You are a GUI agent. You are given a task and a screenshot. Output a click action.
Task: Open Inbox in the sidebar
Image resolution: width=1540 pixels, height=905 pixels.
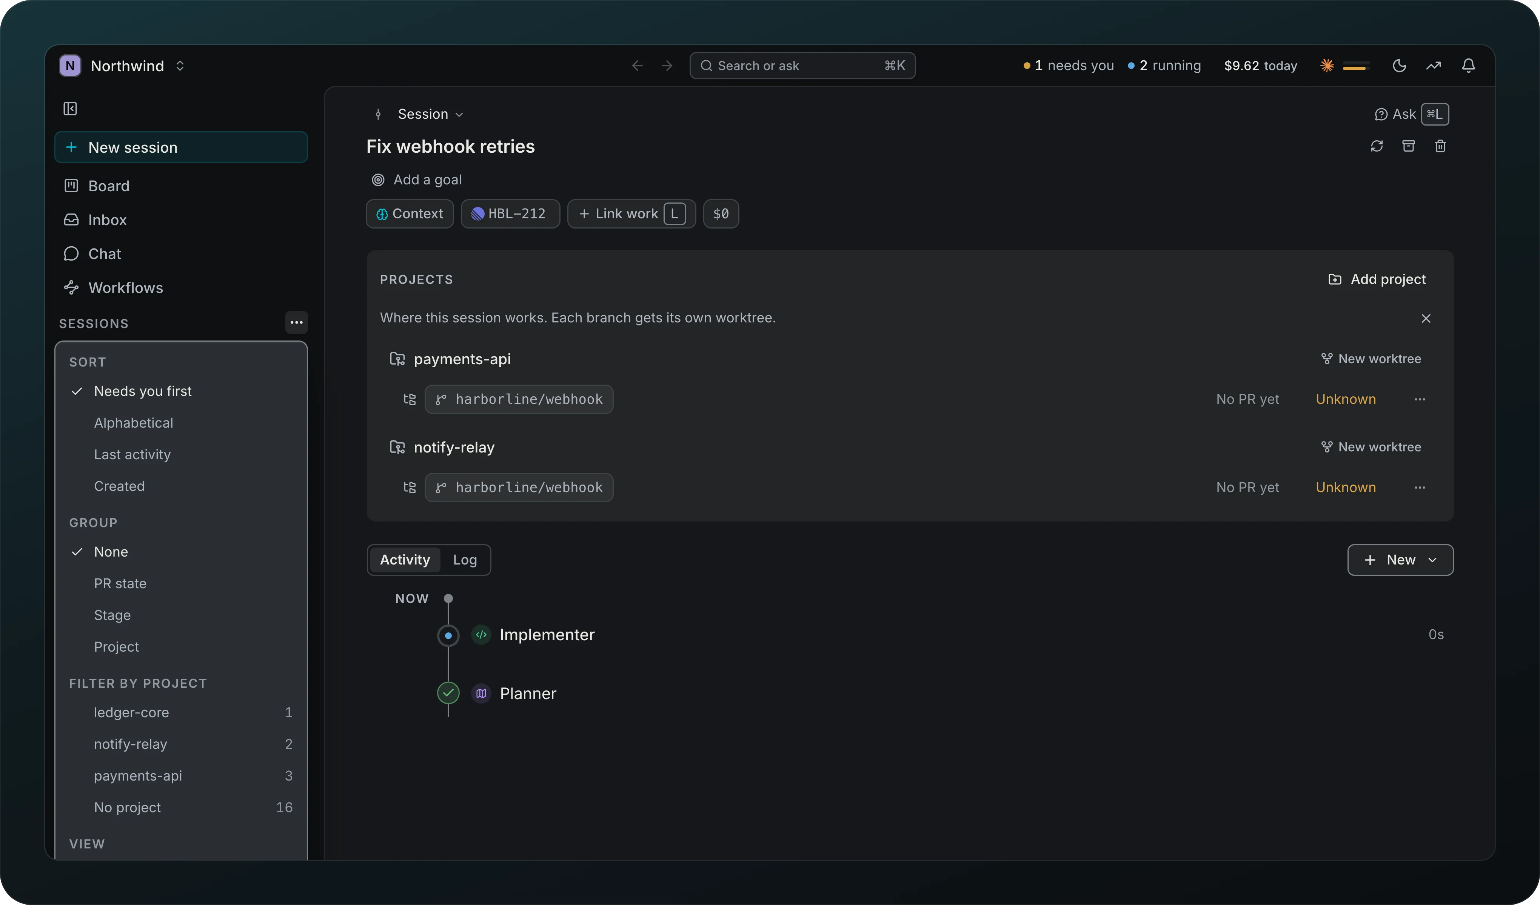click(181, 220)
